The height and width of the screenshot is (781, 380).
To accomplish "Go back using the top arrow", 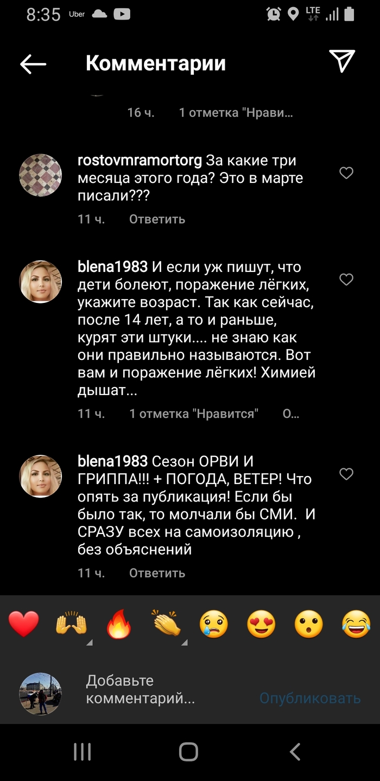I will (x=33, y=64).
